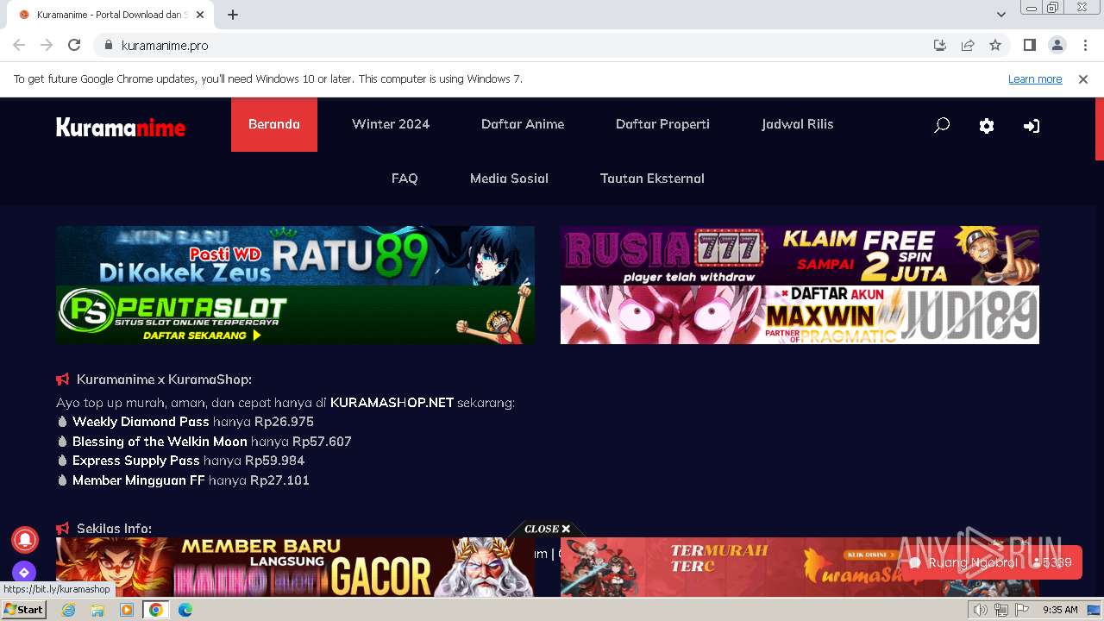Close the Kuramanime tab
1104x621 pixels.
[200, 15]
